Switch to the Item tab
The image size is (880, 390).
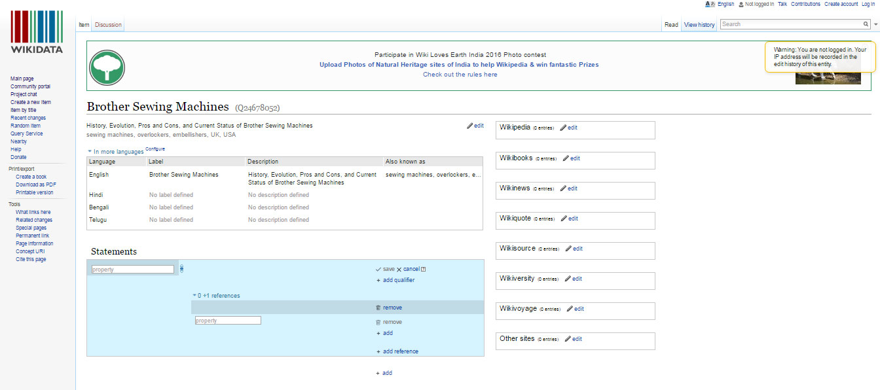[84, 25]
